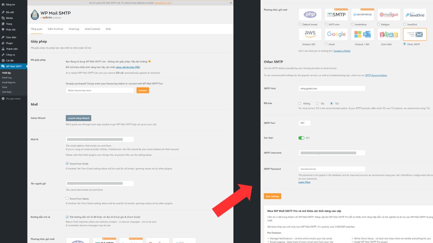Choose the Zoho mailer logo tile
Viewport: 433px width, 243px height.
(389, 34)
